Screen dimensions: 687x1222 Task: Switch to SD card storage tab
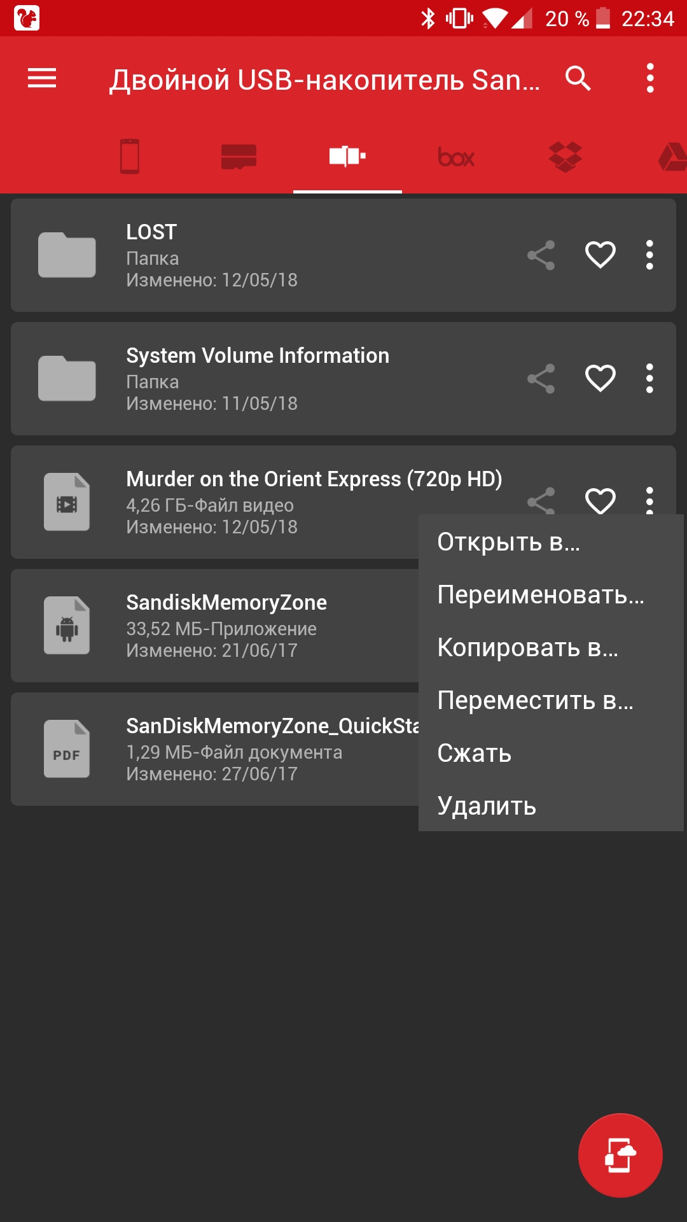pyautogui.click(x=239, y=157)
